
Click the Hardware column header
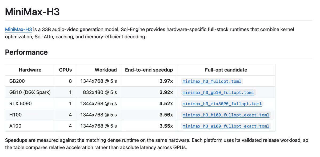(x=30, y=70)
